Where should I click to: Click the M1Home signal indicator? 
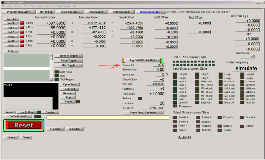point(242,81)
